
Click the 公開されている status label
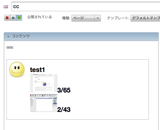coord(40,17)
